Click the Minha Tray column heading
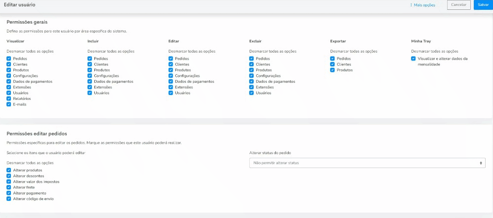The height and width of the screenshot is (218, 493). (421, 41)
